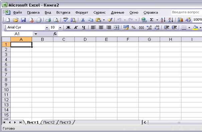This screenshot has width=202, height=132.
Task: Click the horizontal scrollbar thumb
Action: click(x=176, y=122)
